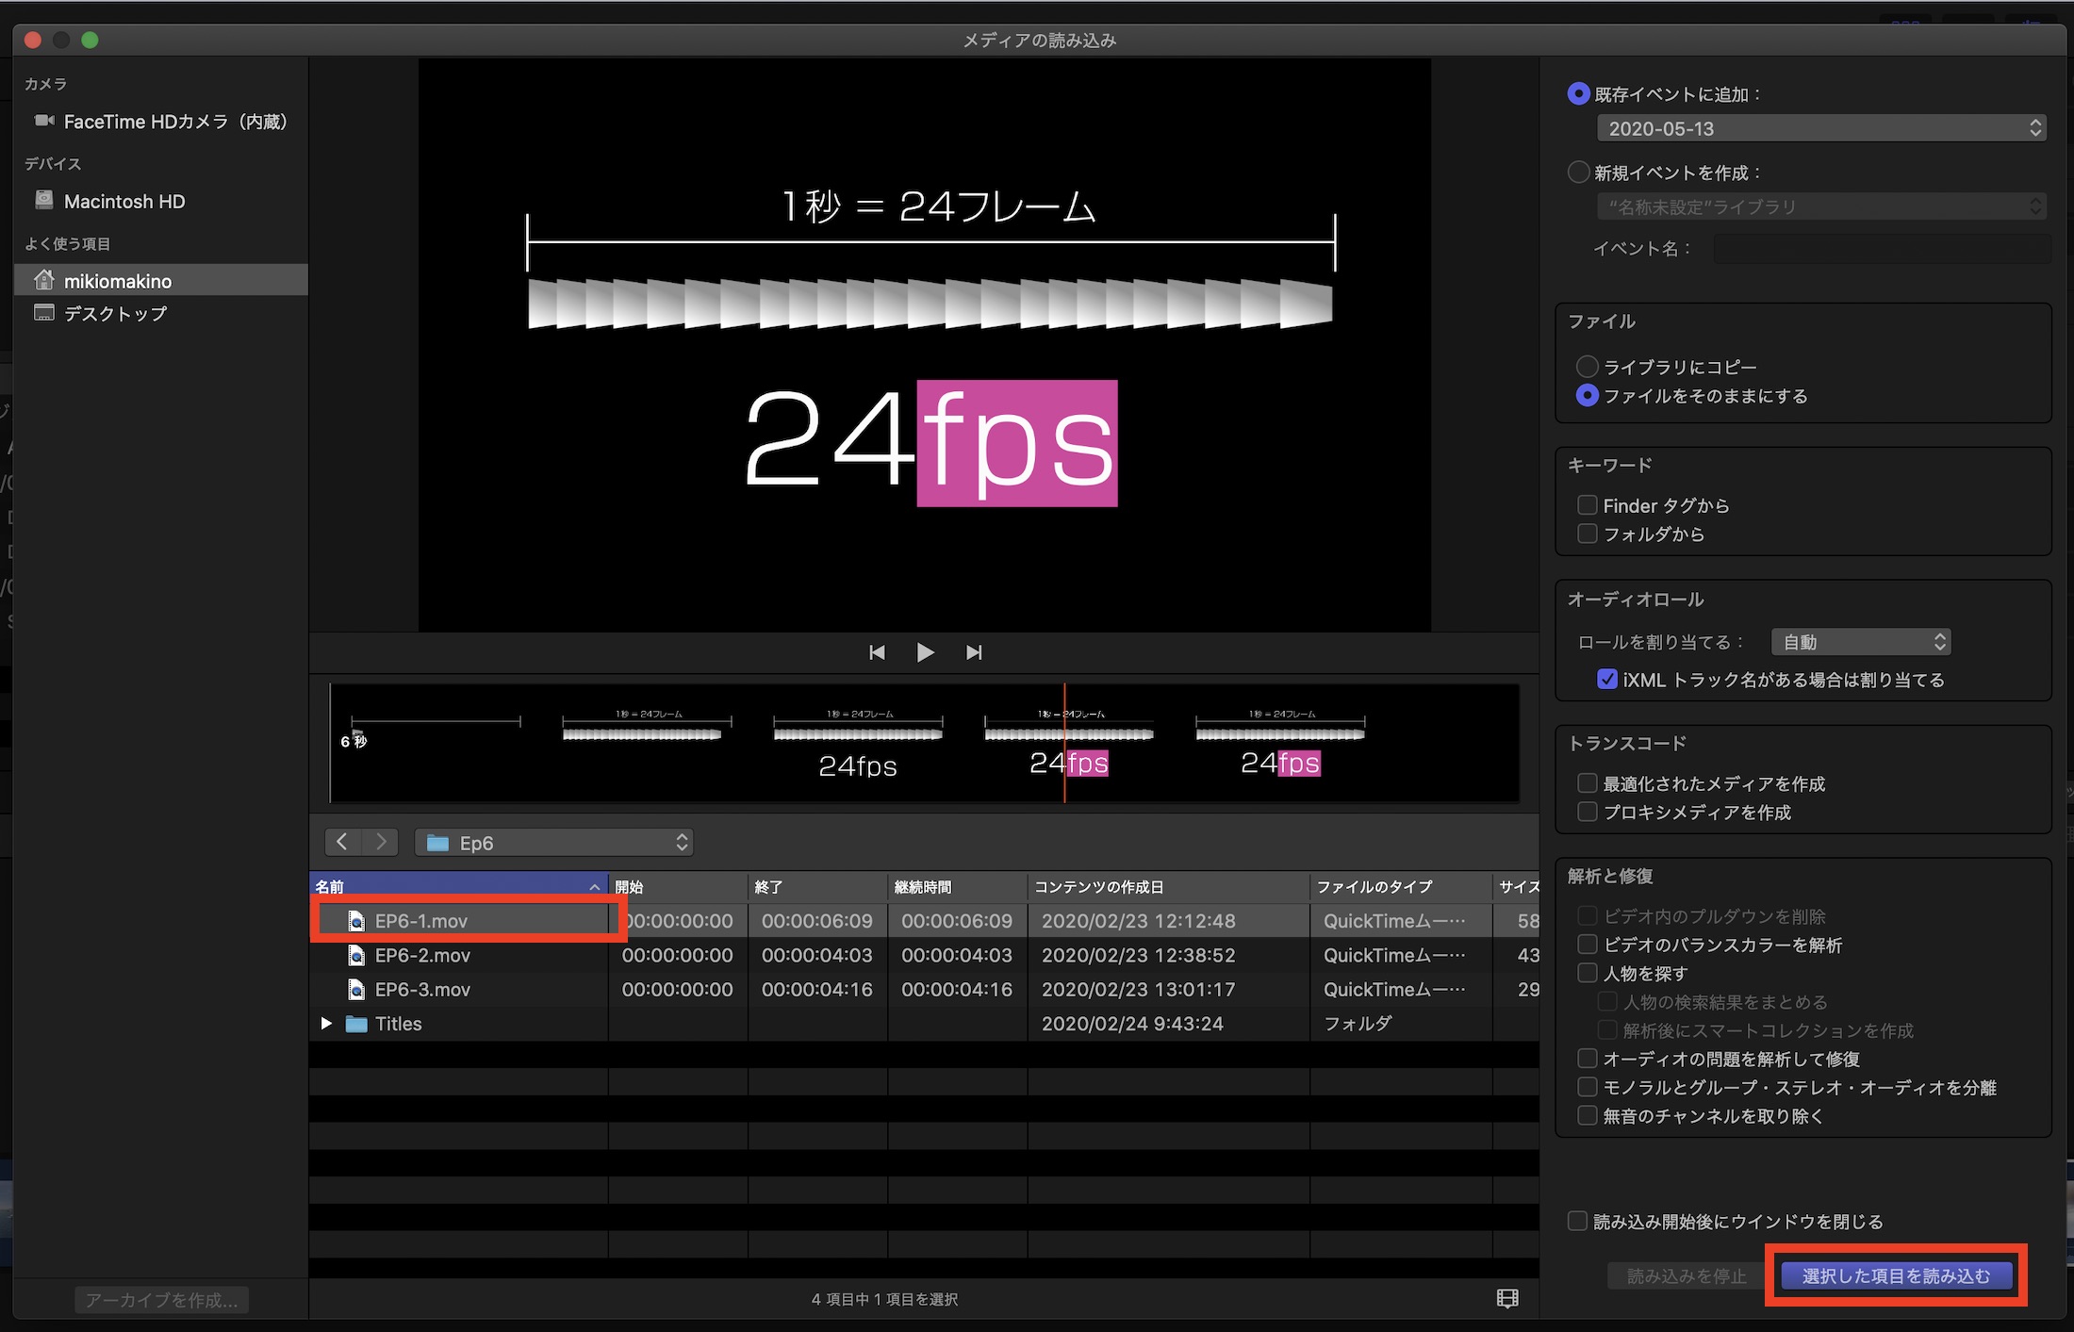Go back with the left chevron button
Screen dimensions: 2074x1332
[x=342, y=842]
